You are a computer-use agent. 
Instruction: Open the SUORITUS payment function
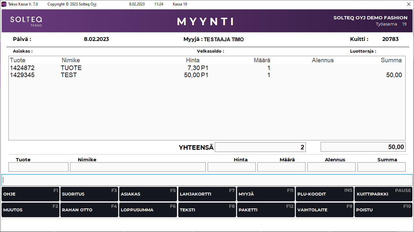click(89, 194)
